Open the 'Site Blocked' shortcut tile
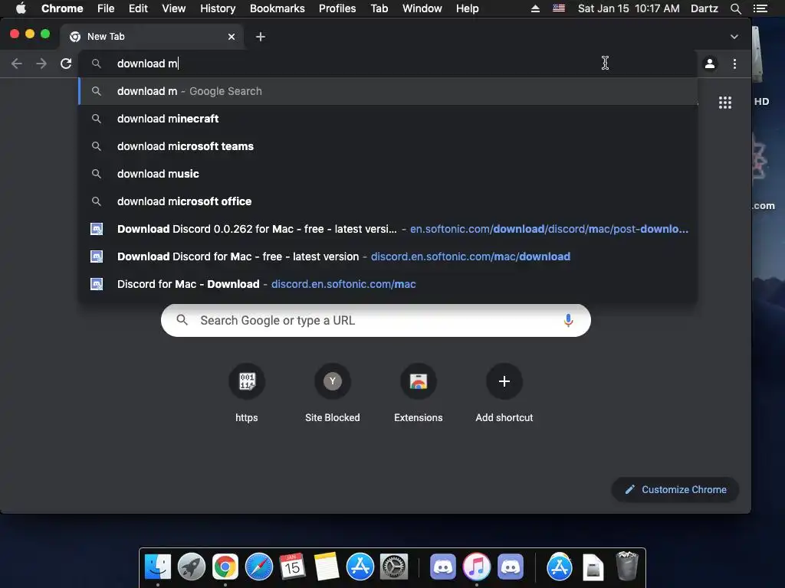 pyautogui.click(x=333, y=393)
